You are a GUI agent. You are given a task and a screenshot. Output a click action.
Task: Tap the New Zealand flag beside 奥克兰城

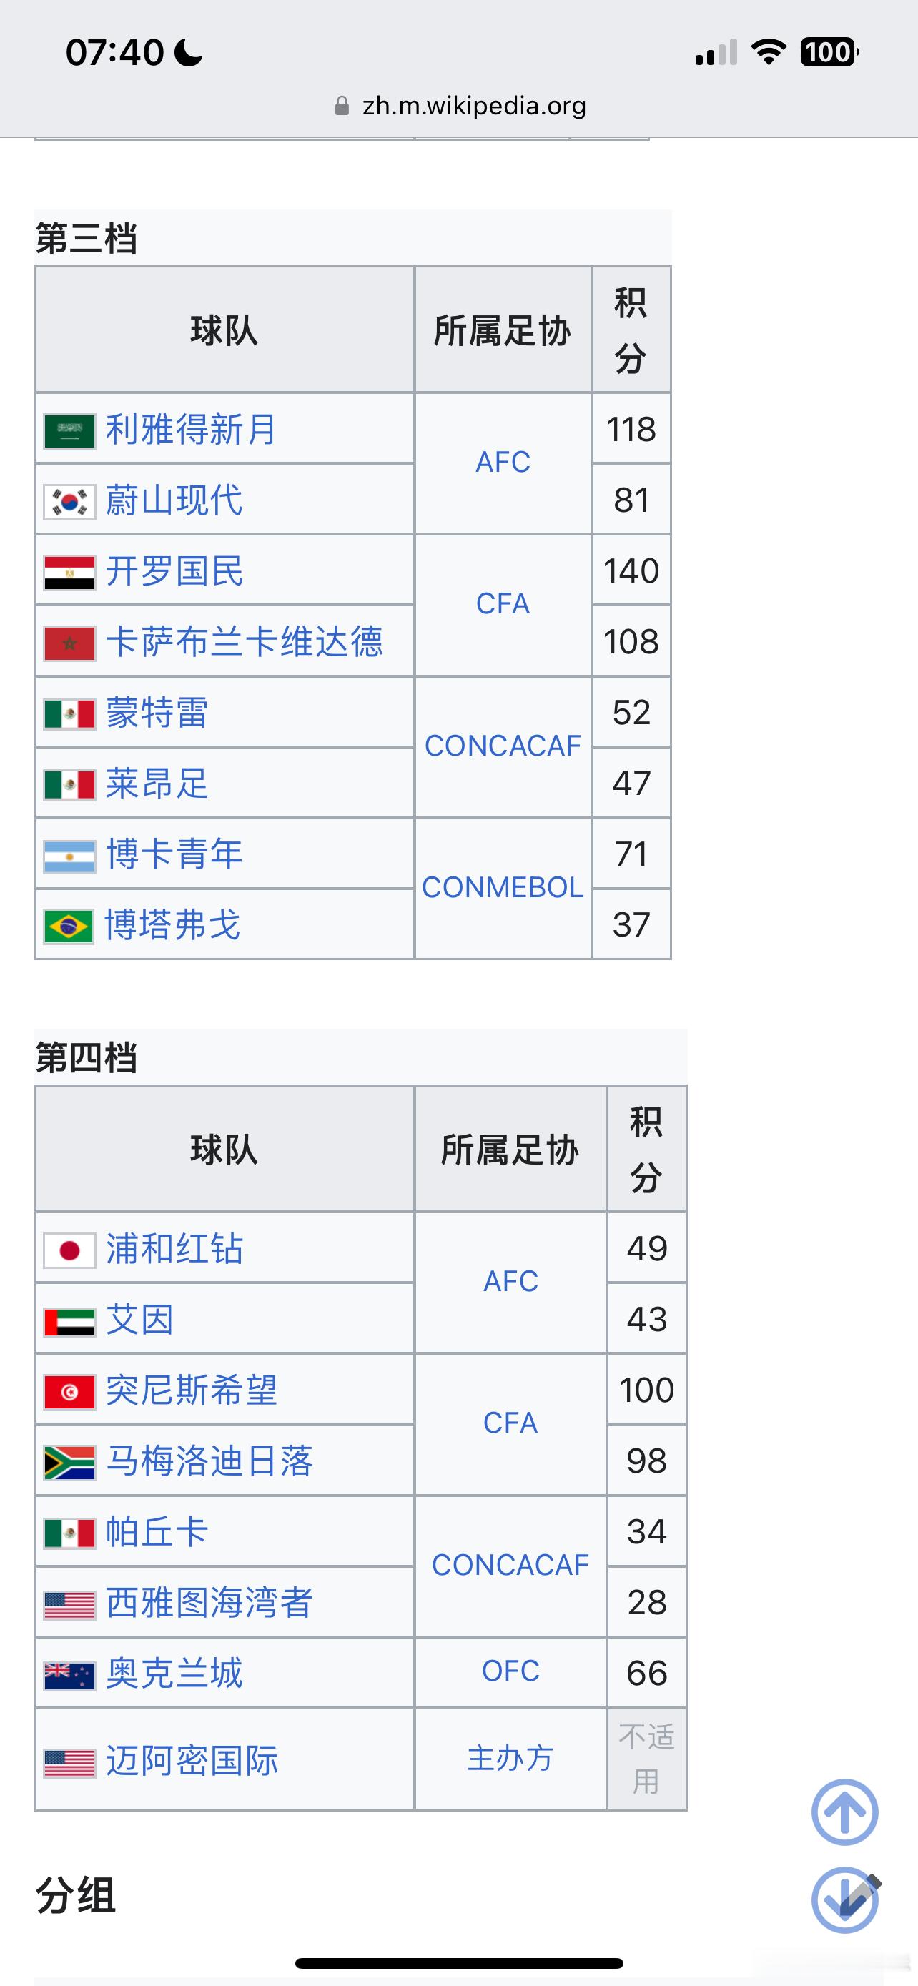(69, 1675)
